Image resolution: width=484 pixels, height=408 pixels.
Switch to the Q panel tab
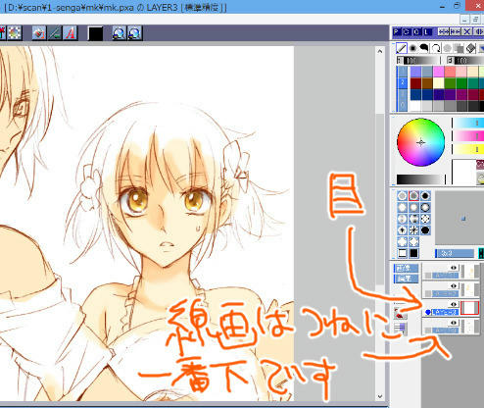click(x=416, y=31)
